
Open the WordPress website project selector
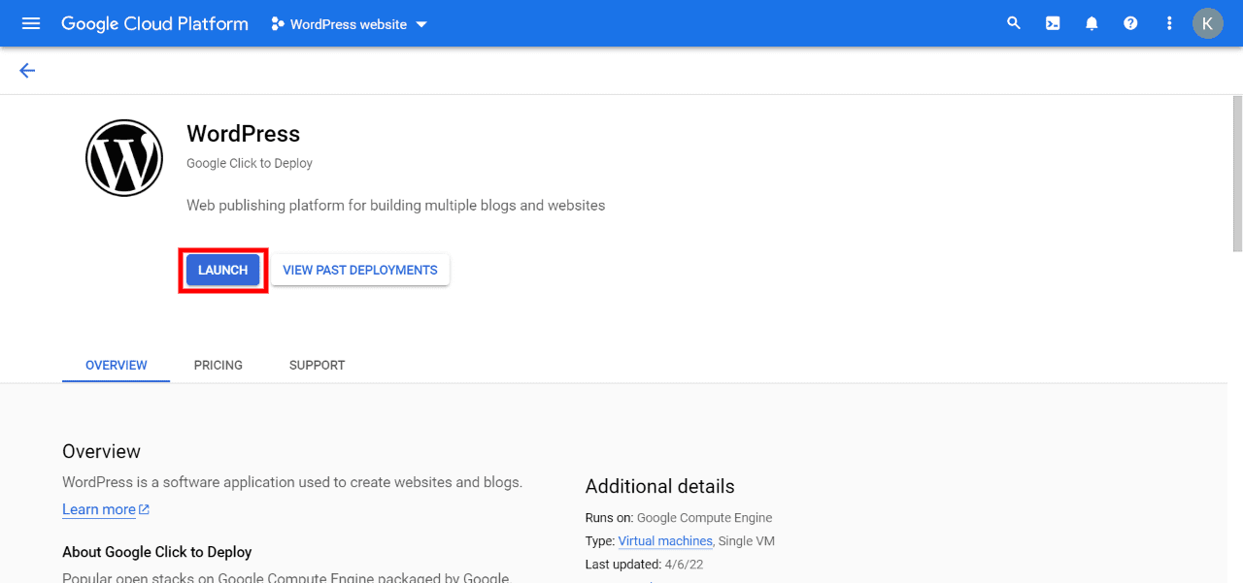tap(347, 24)
